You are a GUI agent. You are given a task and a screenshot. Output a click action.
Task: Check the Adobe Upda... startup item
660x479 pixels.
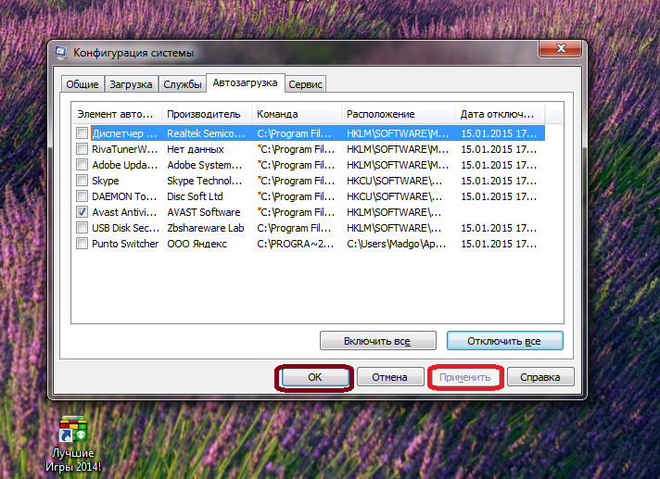point(82,165)
